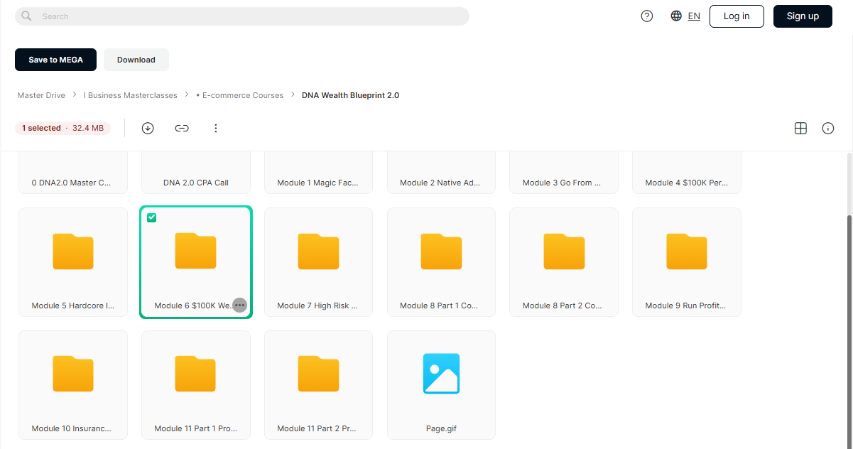Select the Module 1 Magic Fac... label
This screenshot has width=853, height=449.
click(317, 183)
